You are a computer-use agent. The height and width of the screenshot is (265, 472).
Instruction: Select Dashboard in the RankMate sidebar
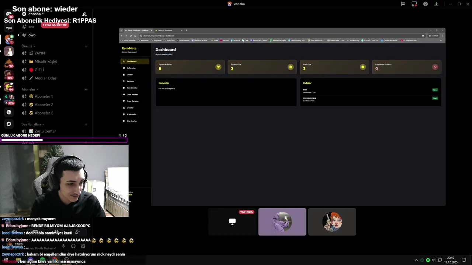click(x=135, y=61)
